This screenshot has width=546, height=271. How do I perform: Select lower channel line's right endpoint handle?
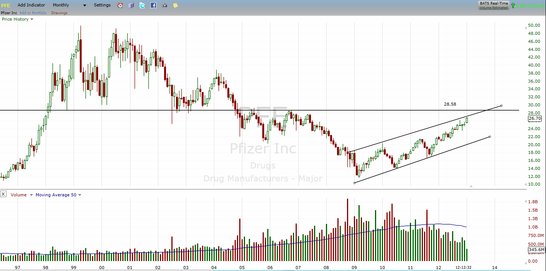coord(490,137)
